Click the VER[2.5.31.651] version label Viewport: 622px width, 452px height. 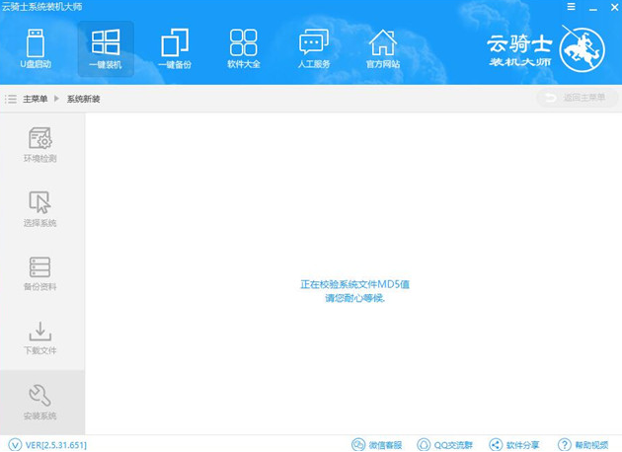pos(56,445)
